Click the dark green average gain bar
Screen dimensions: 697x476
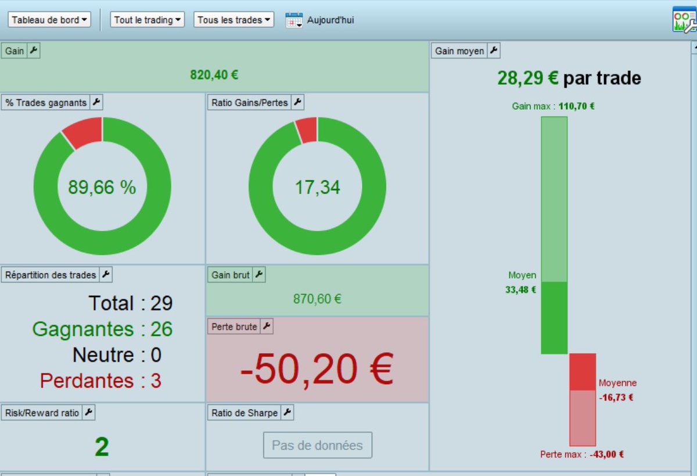click(554, 318)
